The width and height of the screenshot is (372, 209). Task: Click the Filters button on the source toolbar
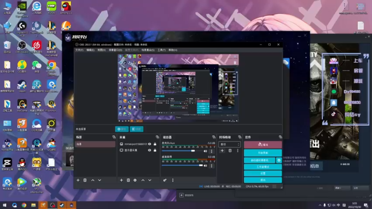pyautogui.click(x=136, y=129)
